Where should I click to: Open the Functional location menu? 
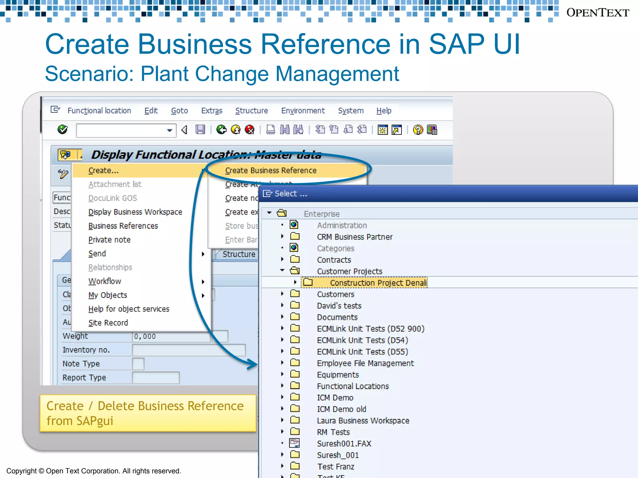pos(99,110)
